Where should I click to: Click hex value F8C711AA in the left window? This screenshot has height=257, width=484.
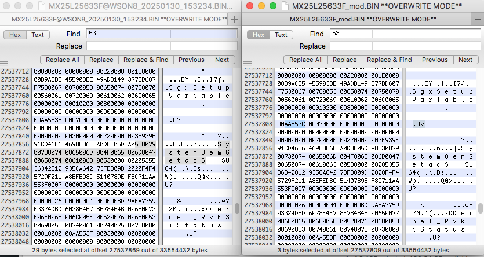(141, 177)
